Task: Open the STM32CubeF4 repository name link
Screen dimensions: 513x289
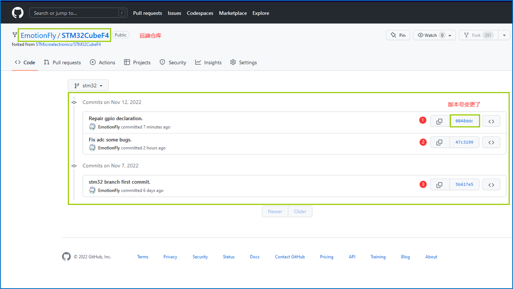Action: coord(85,36)
